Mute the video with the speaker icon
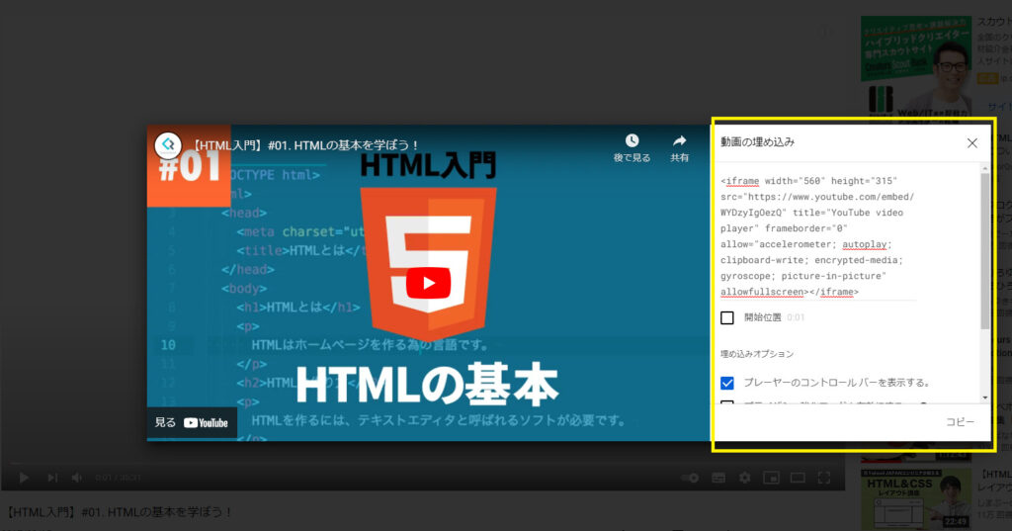The width and height of the screenshot is (1012, 531). (77, 478)
